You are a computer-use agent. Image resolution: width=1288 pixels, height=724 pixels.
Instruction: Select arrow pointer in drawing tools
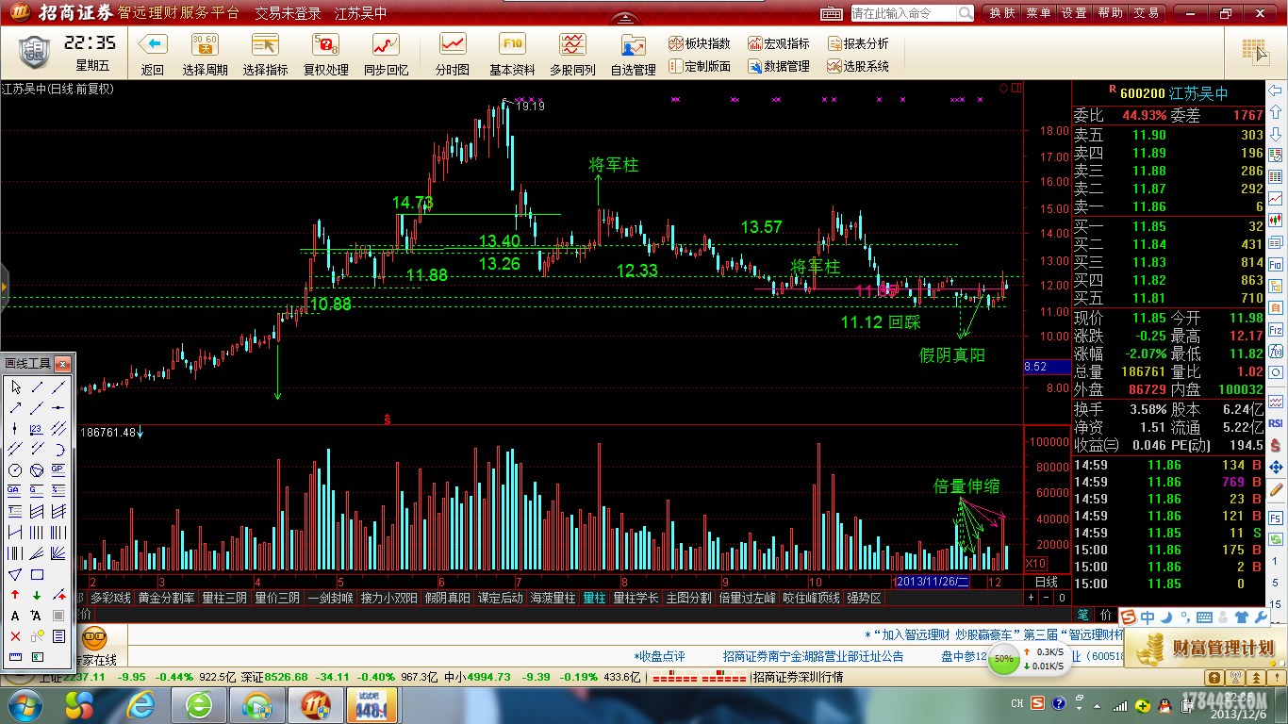coord(16,387)
